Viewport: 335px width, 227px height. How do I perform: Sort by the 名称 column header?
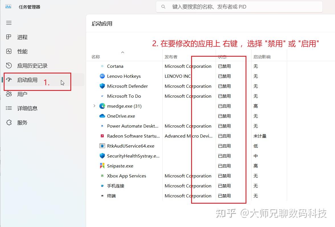point(96,57)
